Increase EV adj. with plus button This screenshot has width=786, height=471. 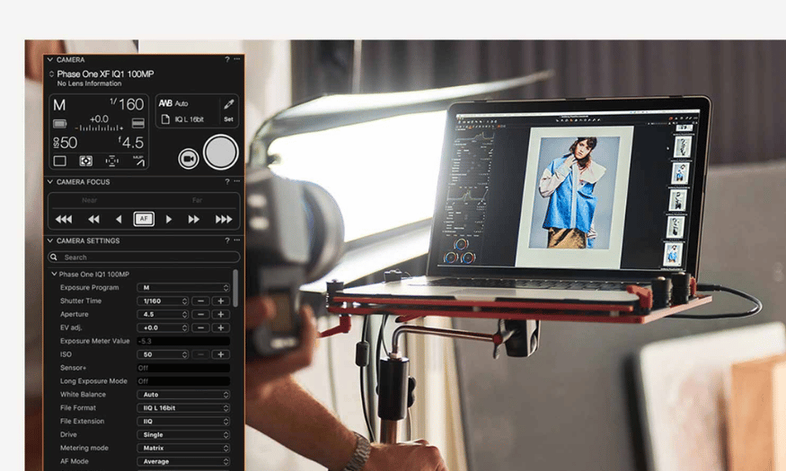click(221, 327)
